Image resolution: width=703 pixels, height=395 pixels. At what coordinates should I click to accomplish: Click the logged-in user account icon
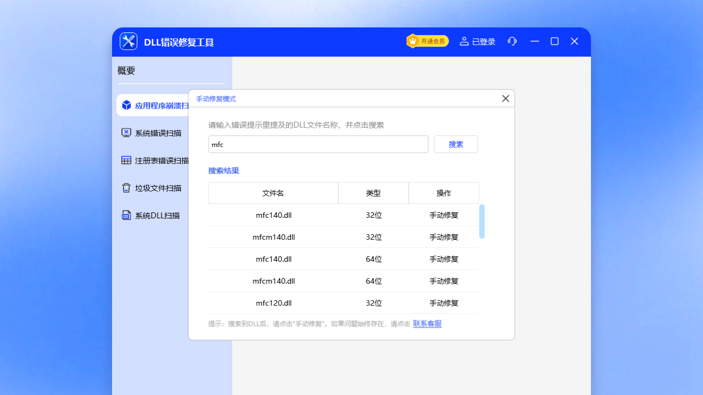pyautogui.click(x=464, y=41)
